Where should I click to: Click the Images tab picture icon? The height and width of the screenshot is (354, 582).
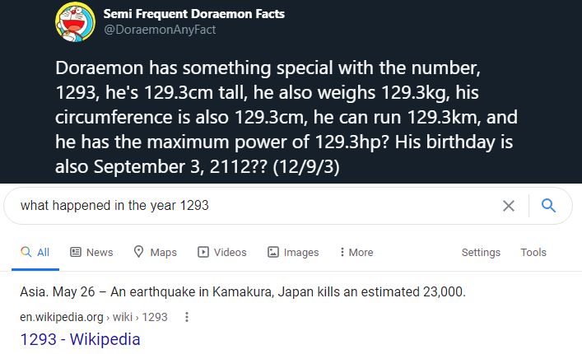click(x=273, y=253)
